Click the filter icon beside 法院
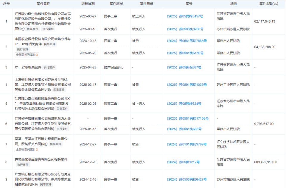The width and height of the screenshot is (286, 188). pos(239,4)
